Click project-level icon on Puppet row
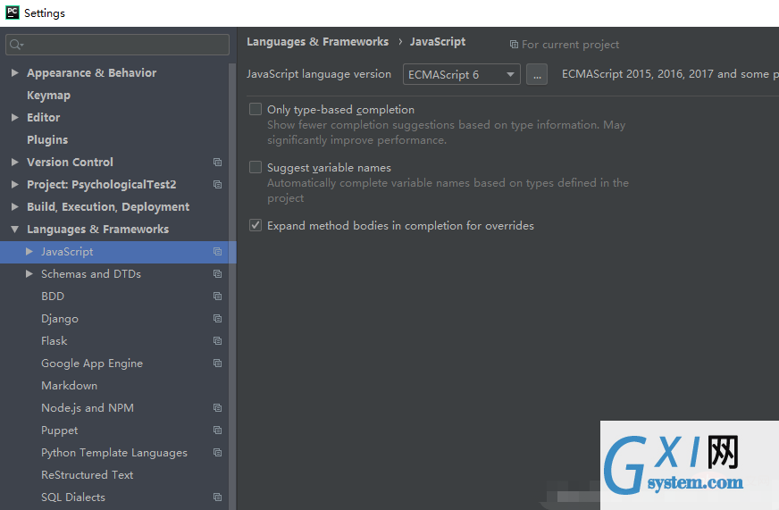The height and width of the screenshot is (510, 779). point(217,431)
